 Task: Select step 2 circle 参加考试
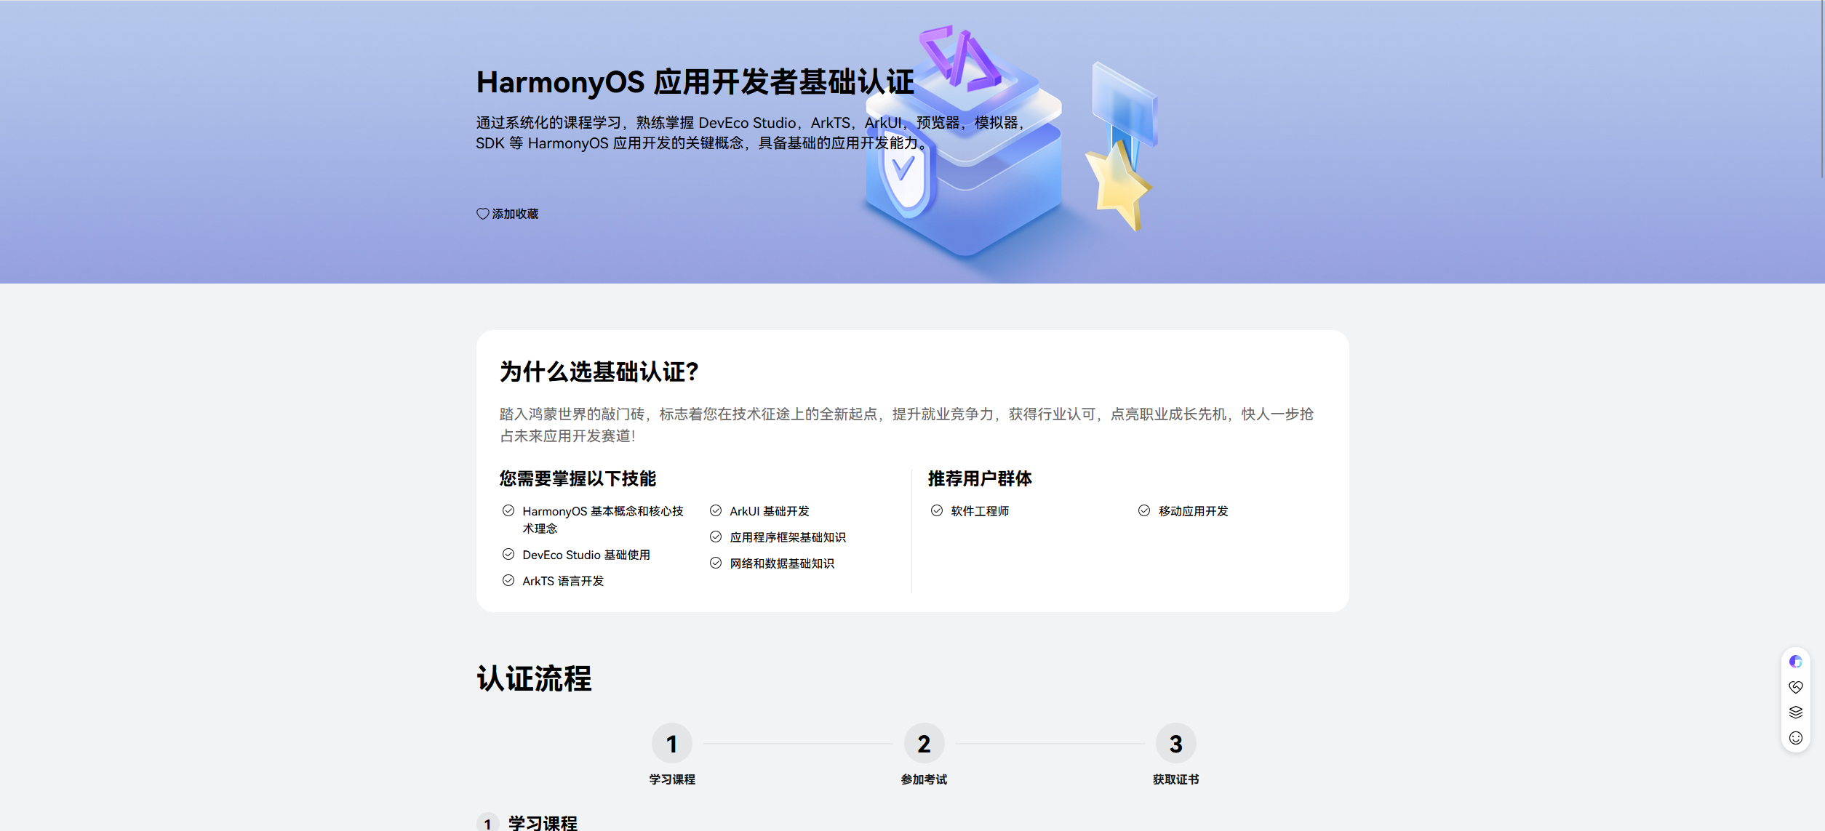coord(924,743)
